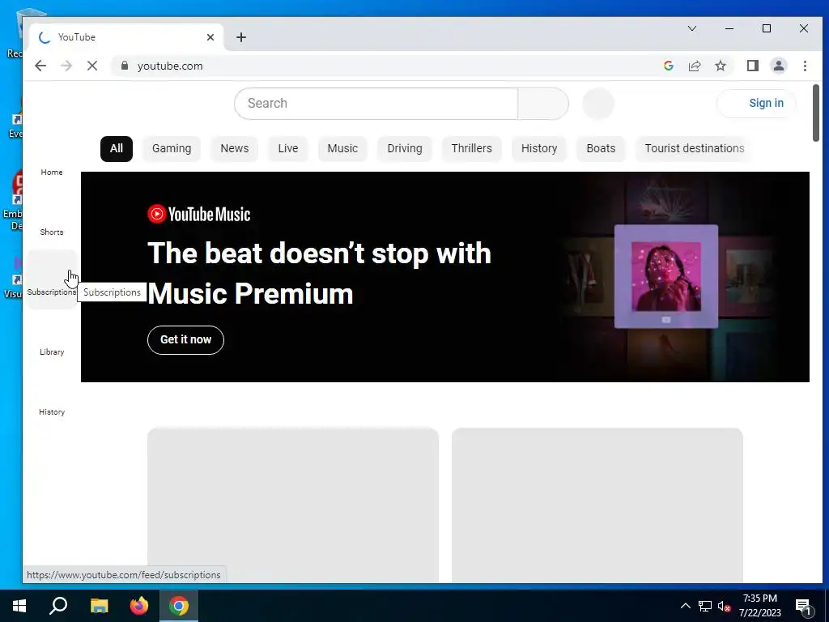Open a new tab with plus button
Screen dimensions: 829x622
tap(241, 37)
